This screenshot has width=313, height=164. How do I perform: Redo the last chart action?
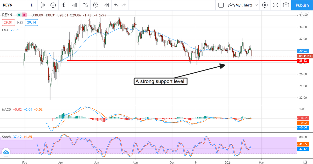(124, 5)
